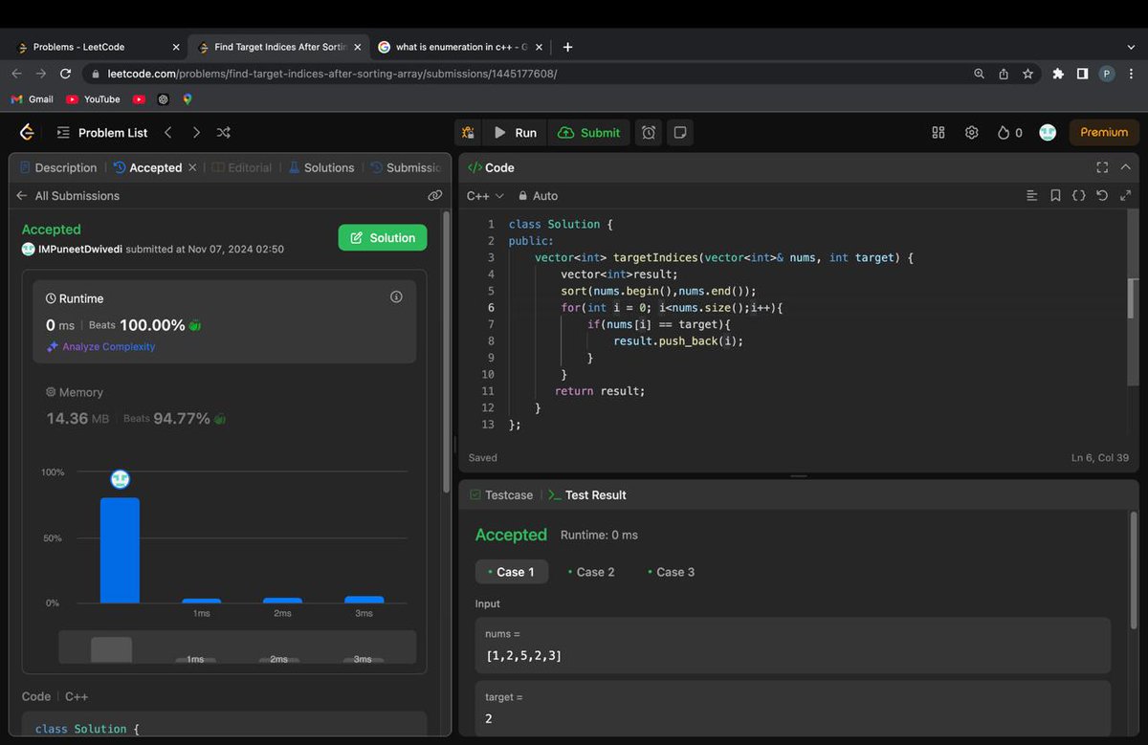Viewport: 1148px width, 745px height.
Task: Bookmark this page with star icon
Action: point(1027,74)
